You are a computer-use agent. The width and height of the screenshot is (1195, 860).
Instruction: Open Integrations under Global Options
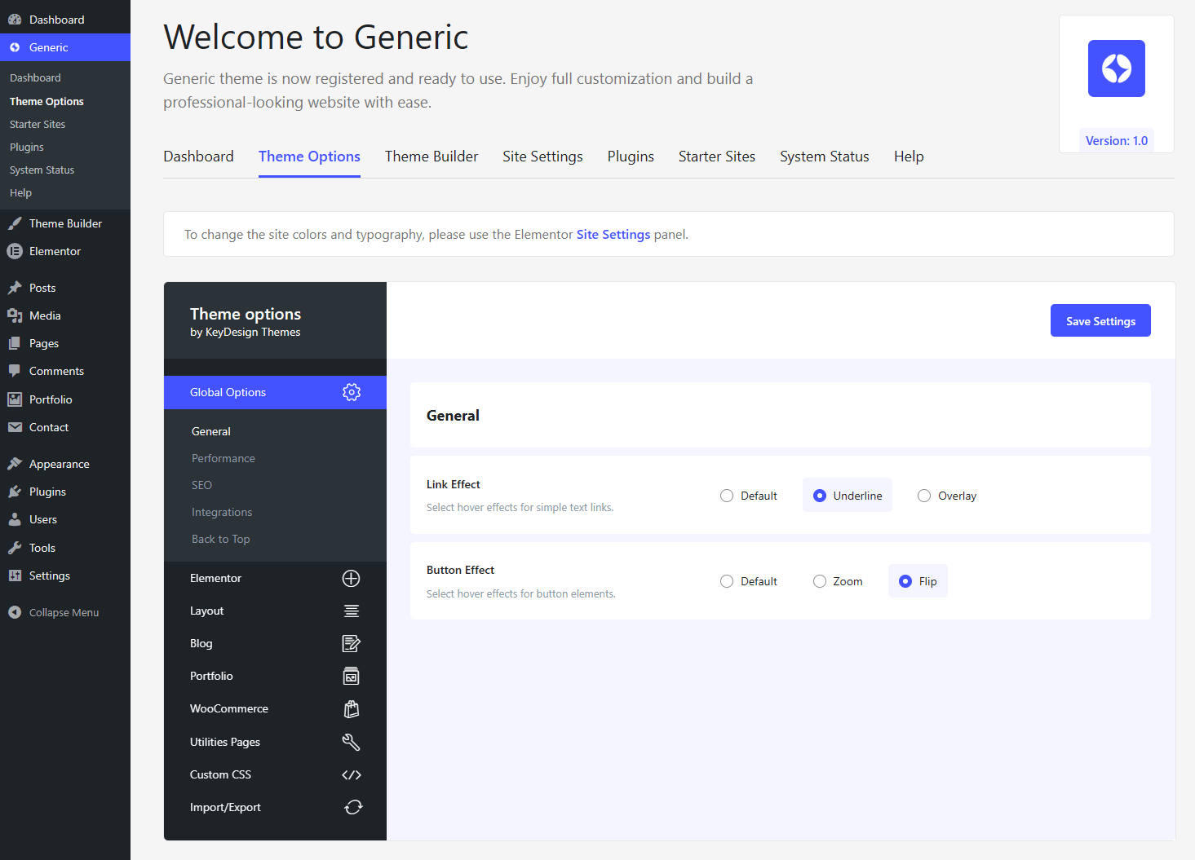tap(222, 512)
